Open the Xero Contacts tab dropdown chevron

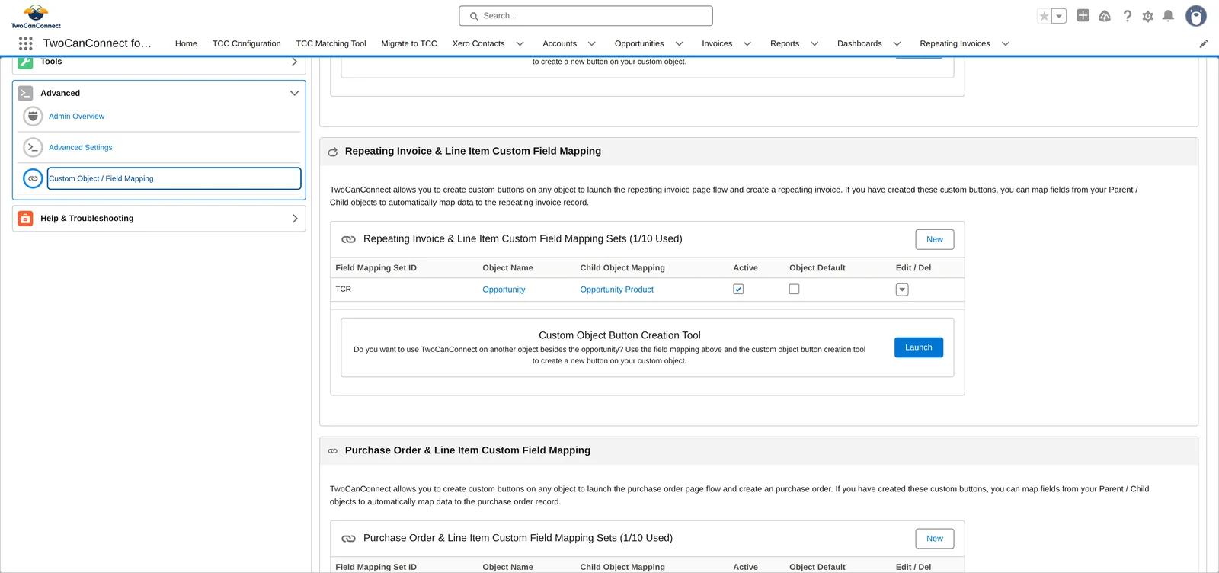pos(520,43)
